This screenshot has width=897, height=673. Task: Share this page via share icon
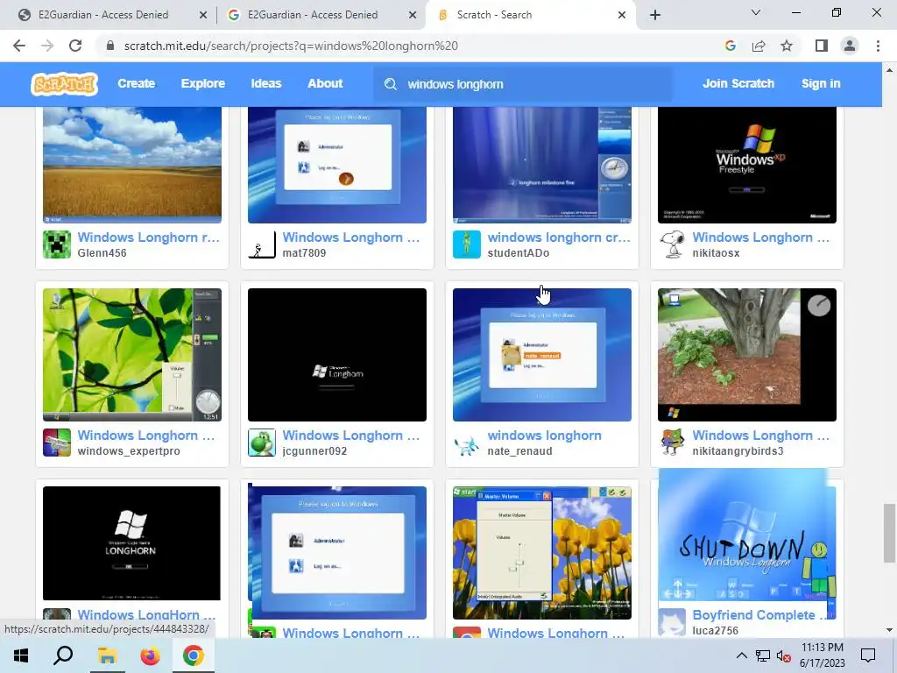[759, 46]
